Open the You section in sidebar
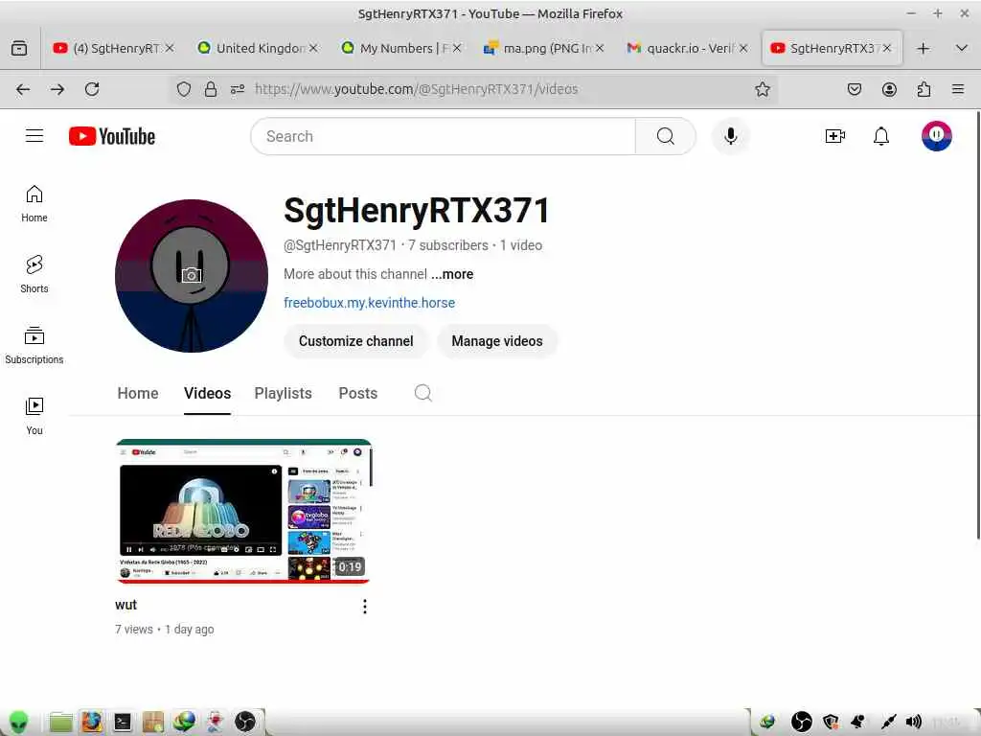This screenshot has width=981, height=736. click(x=34, y=416)
